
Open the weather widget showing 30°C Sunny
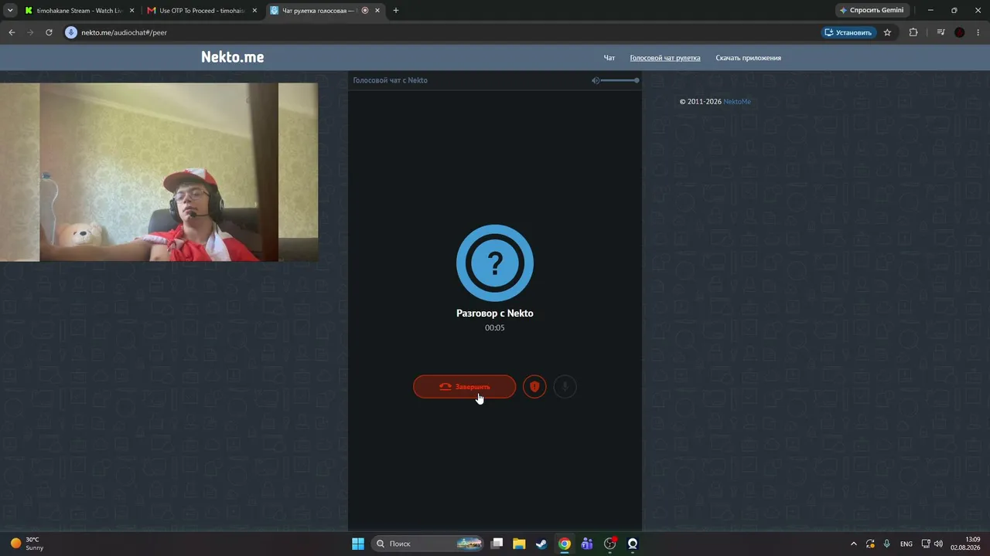pyautogui.click(x=28, y=544)
